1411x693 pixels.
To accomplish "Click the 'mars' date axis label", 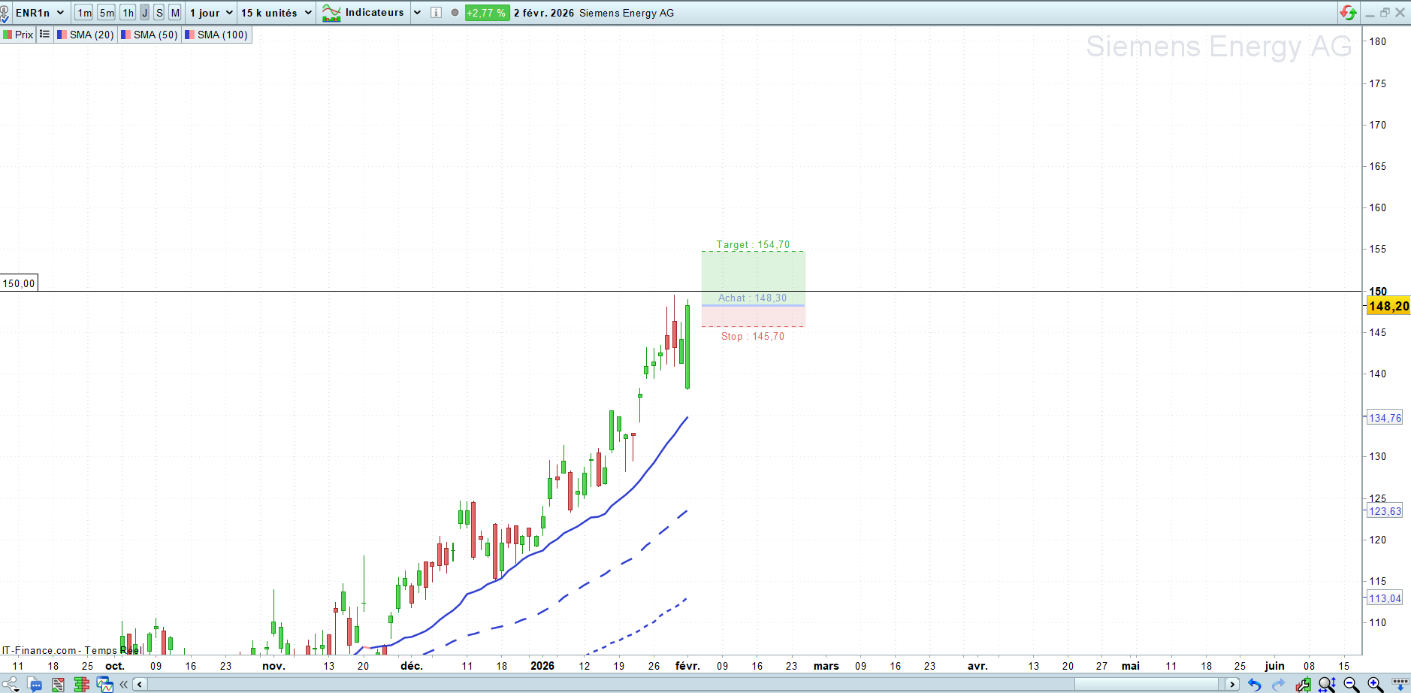I will (x=826, y=666).
